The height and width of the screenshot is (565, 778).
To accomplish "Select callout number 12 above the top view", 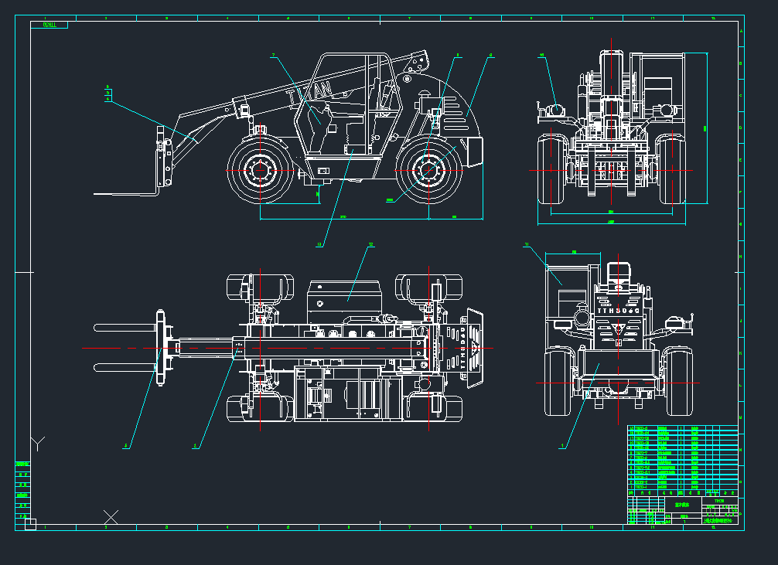I will pyautogui.click(x=370, y=245).
